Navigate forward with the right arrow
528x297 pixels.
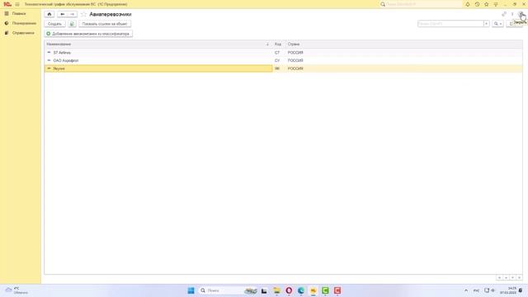(72, 14)
